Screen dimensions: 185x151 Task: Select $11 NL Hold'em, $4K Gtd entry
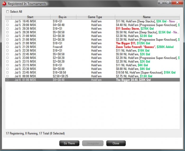[x=132, y=65]
